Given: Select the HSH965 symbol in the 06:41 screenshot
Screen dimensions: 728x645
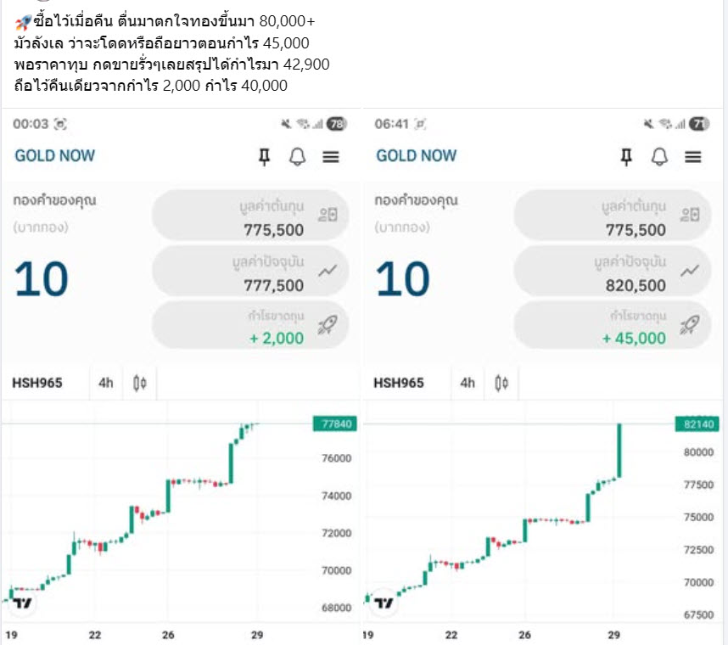Looking at the screenshot, I should (x=399, y=383).
